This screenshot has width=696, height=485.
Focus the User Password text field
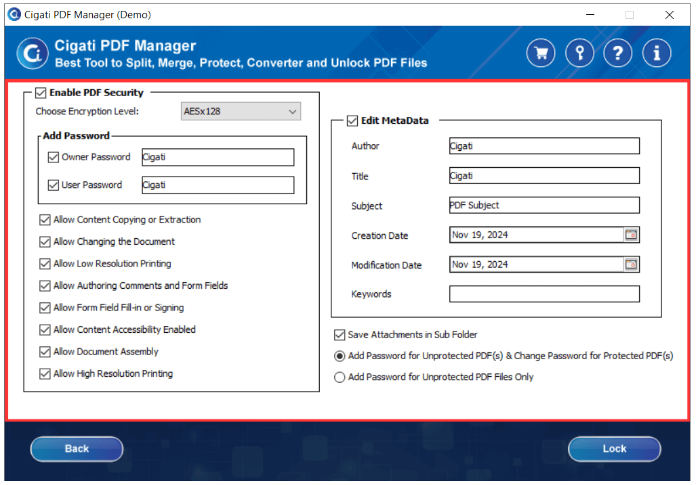tap(218, 185)
